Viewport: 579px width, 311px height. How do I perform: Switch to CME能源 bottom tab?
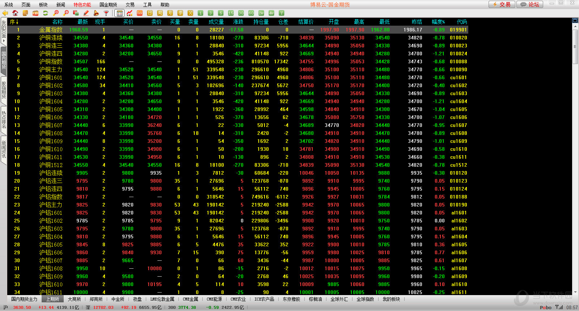tap(214, 299)
